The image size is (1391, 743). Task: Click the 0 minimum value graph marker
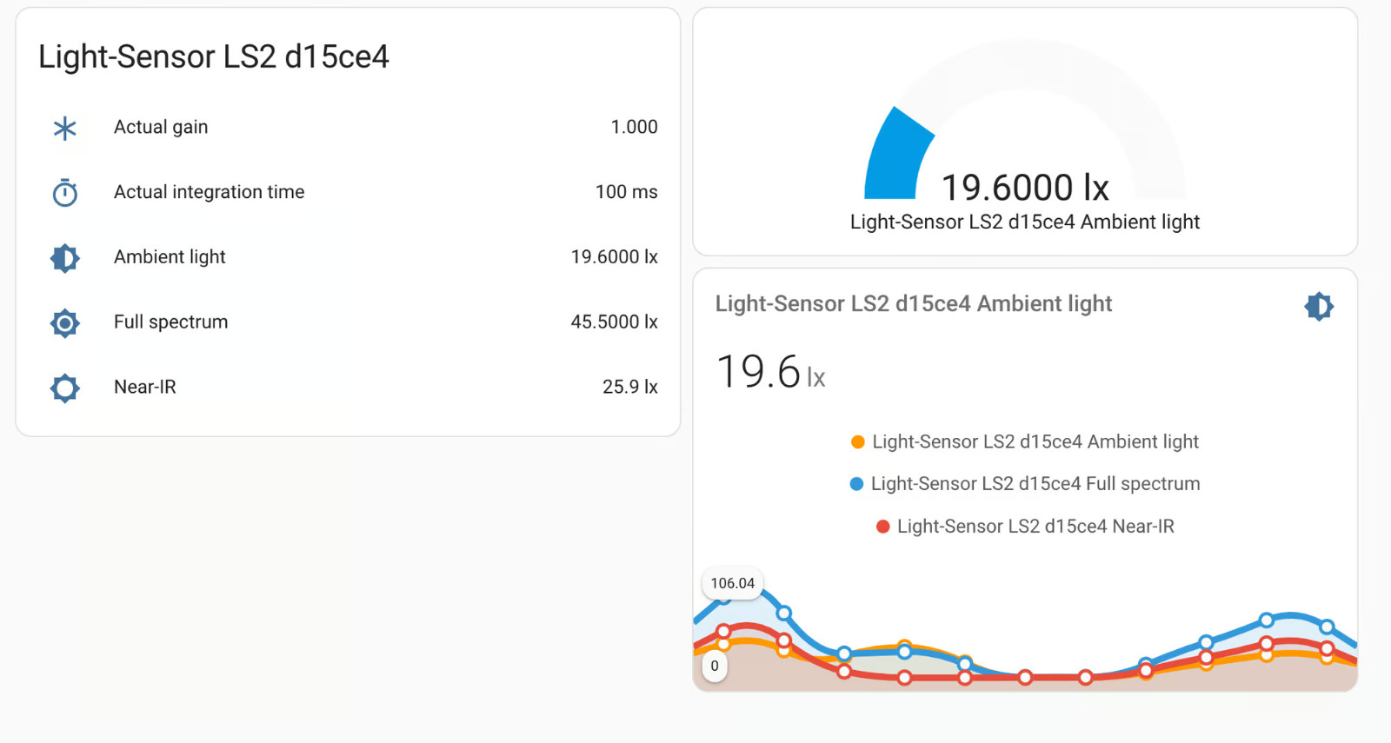[715, 667]
